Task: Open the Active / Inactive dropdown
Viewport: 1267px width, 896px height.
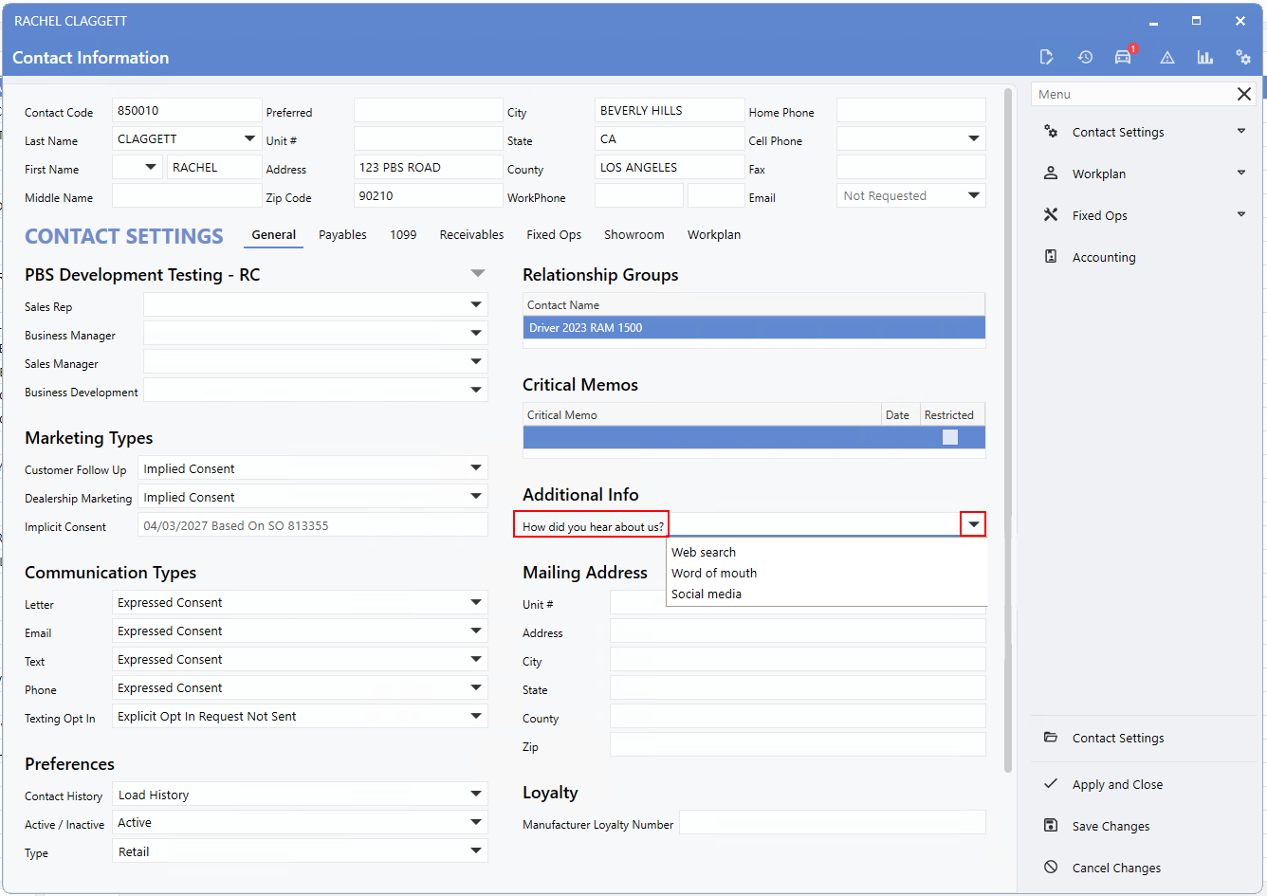Action: pyautogui.click(x=476, y=822)
